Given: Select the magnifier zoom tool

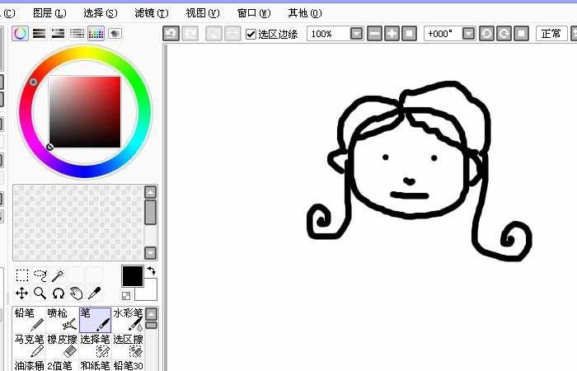Looking at the screenshot, I should pos(40,294).
